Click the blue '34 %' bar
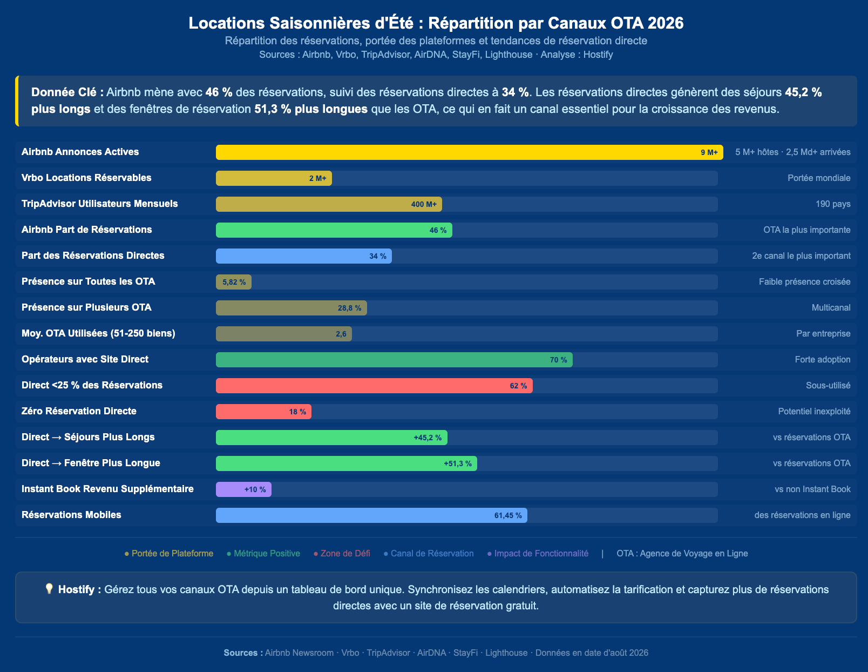 304,256
